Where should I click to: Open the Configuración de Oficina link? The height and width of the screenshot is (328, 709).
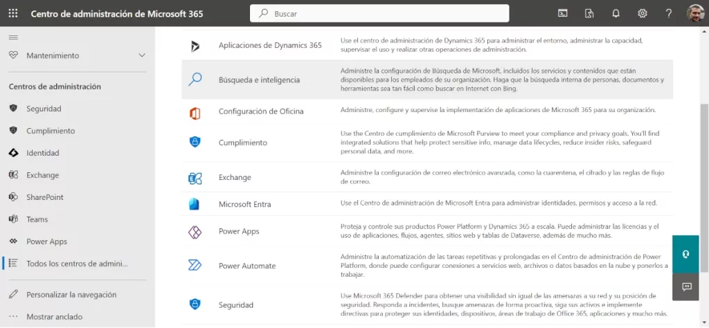tap(261, 111)
